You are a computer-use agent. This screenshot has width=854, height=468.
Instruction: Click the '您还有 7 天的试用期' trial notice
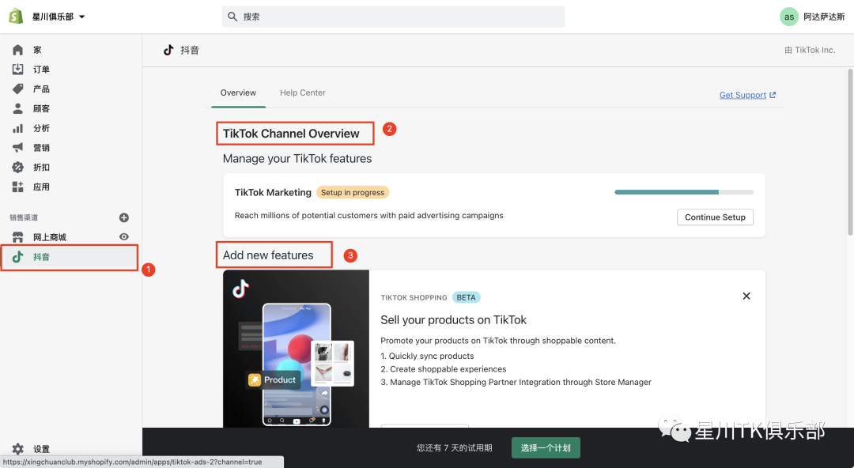coord(454,448)
